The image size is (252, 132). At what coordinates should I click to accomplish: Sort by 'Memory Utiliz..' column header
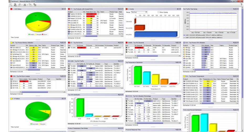33,45
